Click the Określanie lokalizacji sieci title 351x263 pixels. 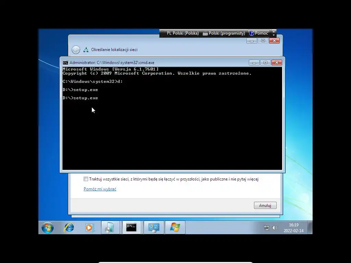click(x=114, y=50)
